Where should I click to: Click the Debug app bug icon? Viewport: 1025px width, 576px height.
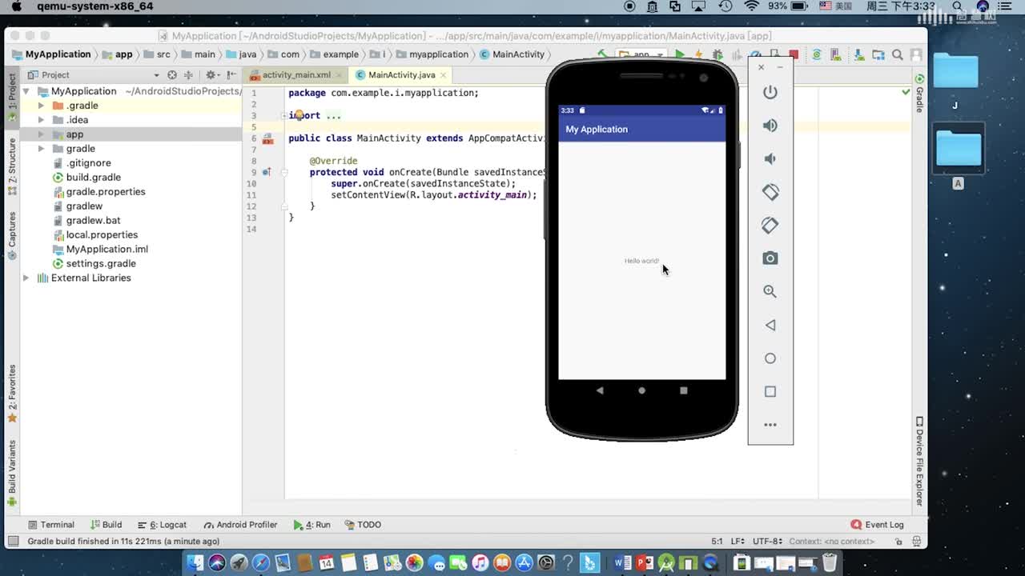point(717,54)
